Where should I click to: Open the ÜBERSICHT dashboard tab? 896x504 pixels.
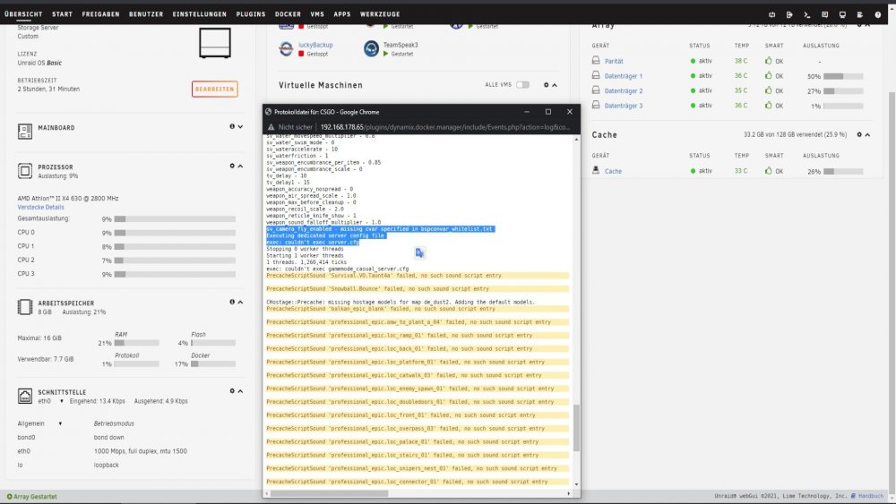[23, 14]
